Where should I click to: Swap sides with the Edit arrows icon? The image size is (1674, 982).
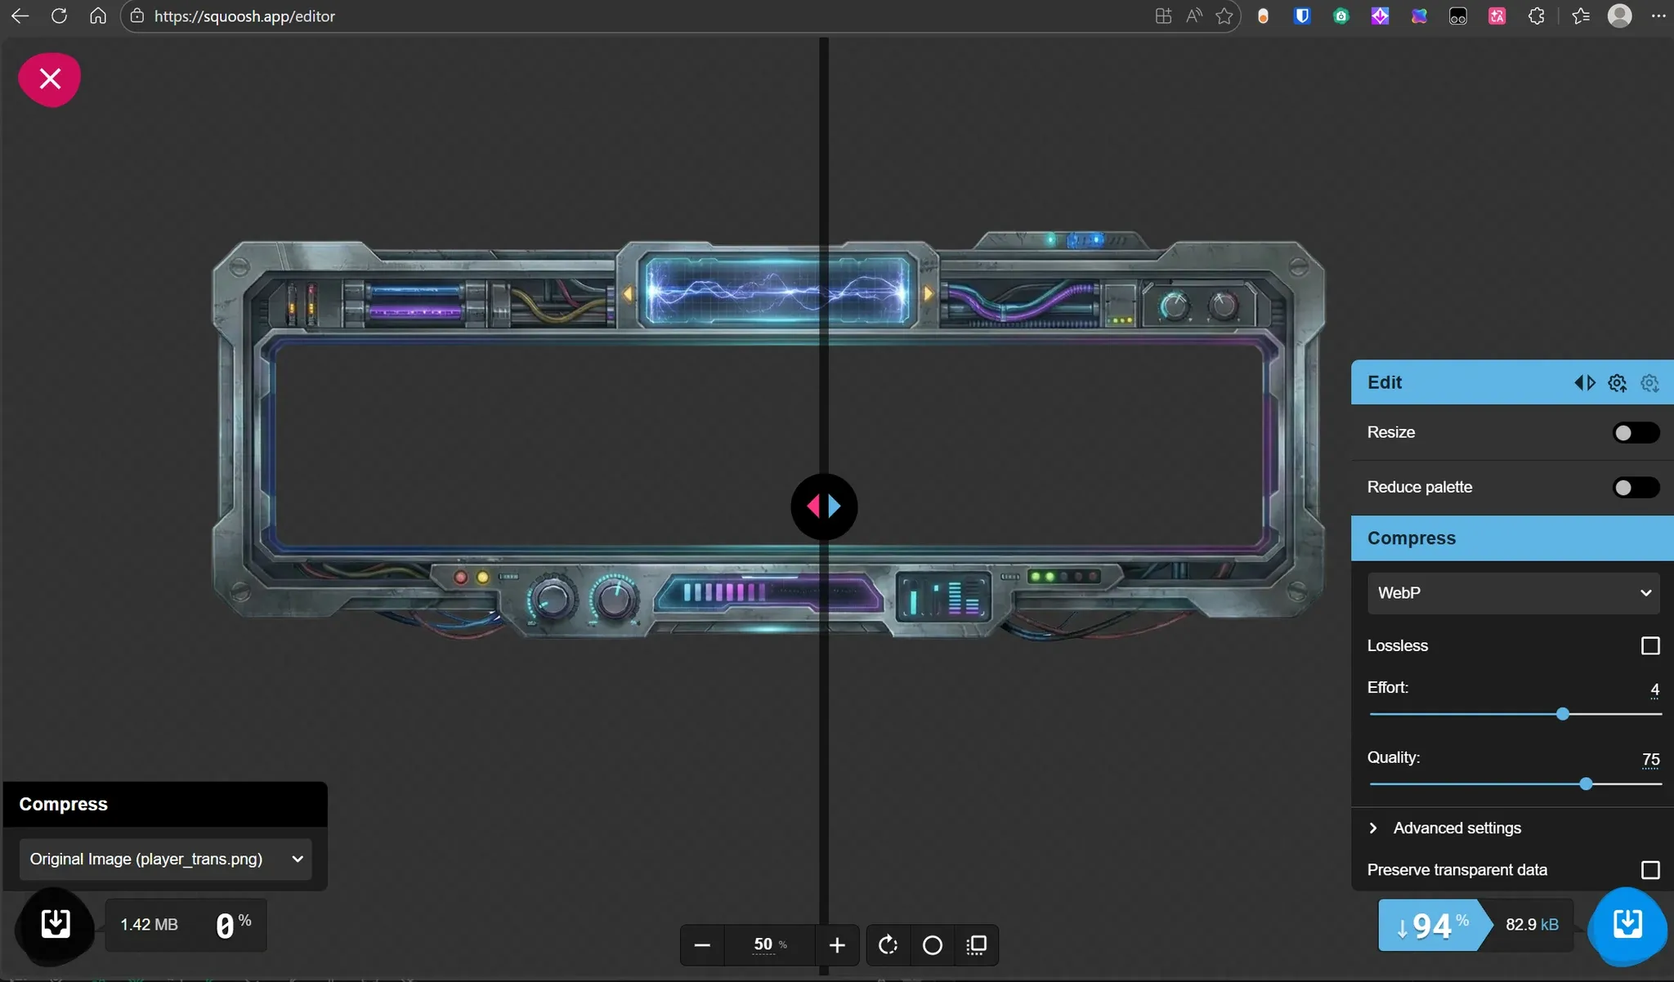tap(1584, 382)
